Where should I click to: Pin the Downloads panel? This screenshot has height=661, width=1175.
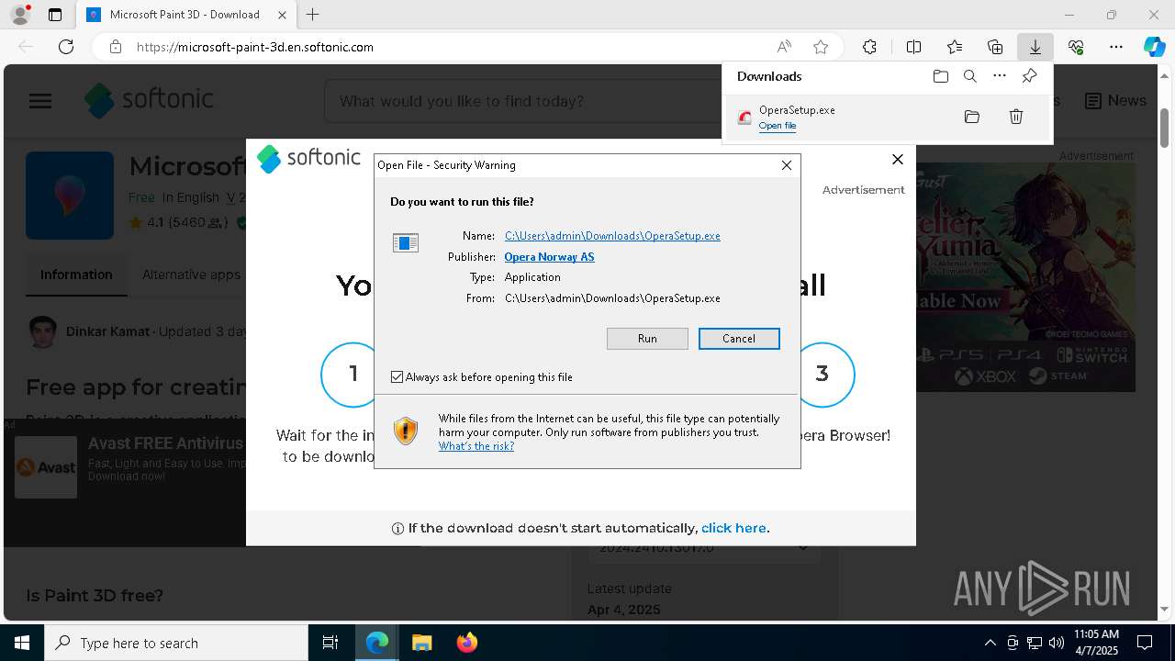click(1030, 76)
